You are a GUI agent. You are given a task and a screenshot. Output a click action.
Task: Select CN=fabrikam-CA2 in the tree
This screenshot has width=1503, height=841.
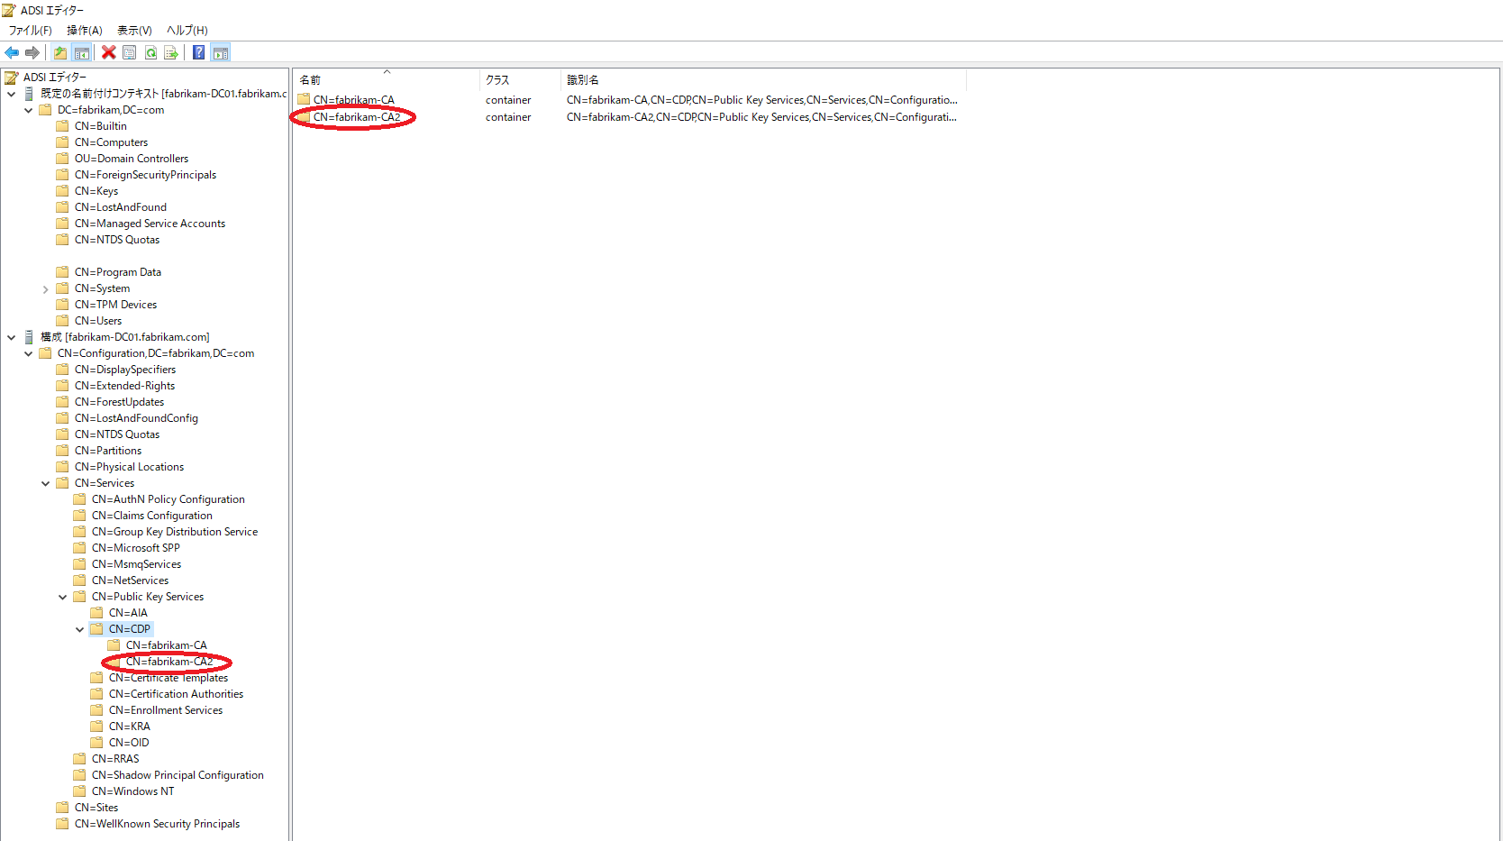click(x=169, y=662)
